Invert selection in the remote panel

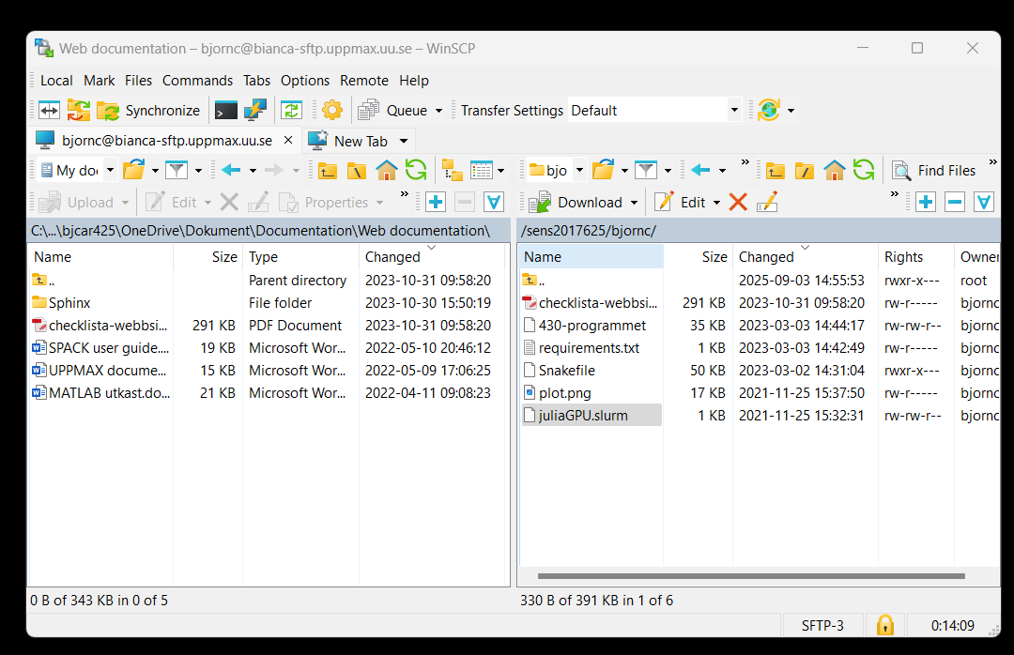click(982, 202)
